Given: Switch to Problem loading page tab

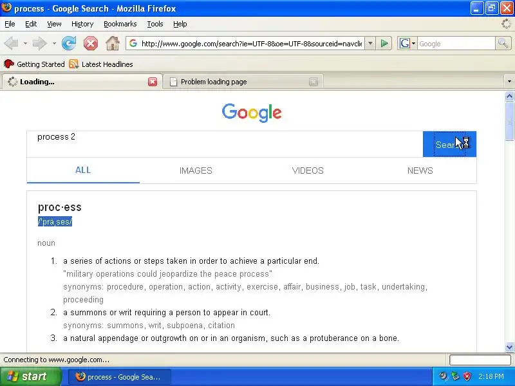Looking at the screenshot, I should [x=243, y=82].
